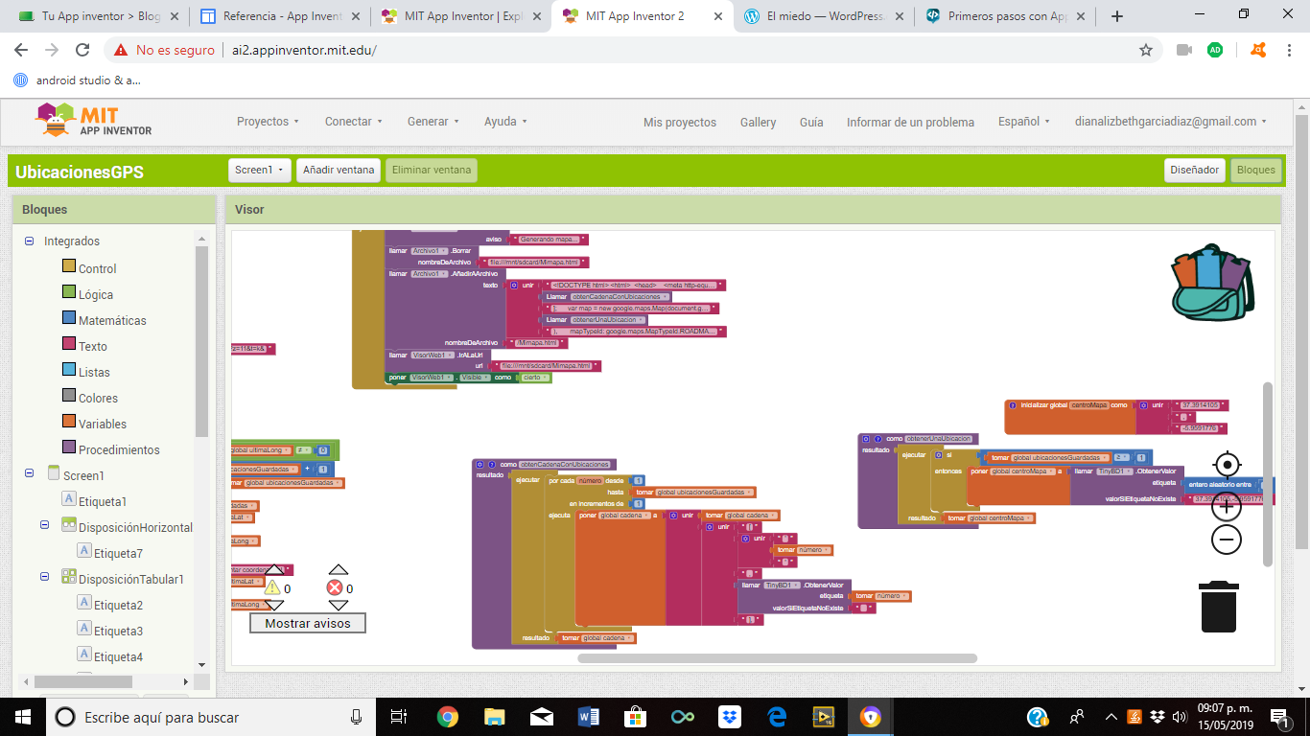Image resolution: width=1310 pixels, height=736 pixels.
Task: Collapse the Integrados tree section
Action: 30,241
